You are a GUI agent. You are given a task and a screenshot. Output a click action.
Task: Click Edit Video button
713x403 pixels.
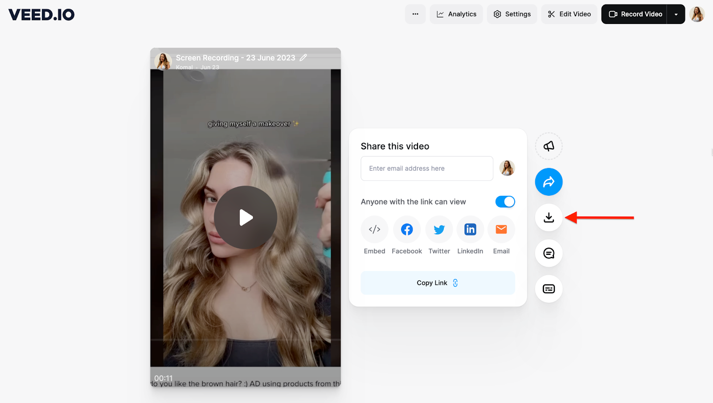pyautogui.click(x=569, y=14)
